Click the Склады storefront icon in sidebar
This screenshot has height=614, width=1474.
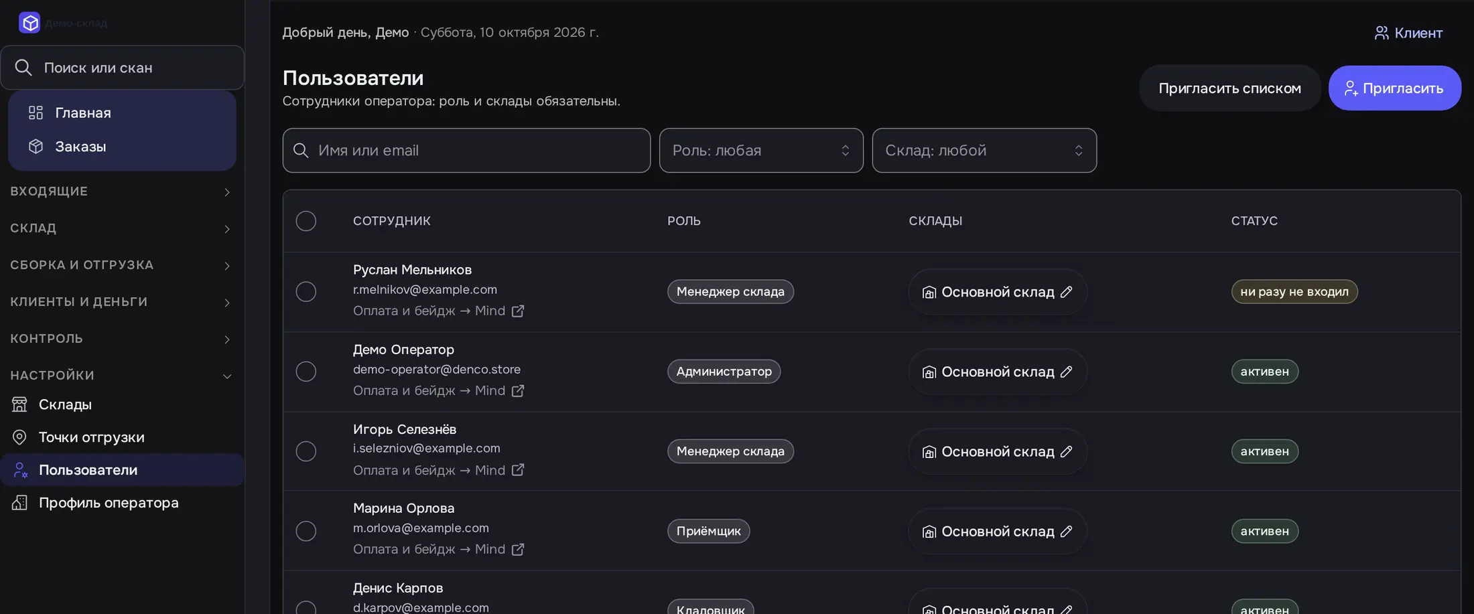pos(19,404)
